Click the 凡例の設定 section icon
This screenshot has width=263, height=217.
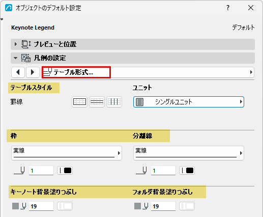(x=26, y=58)
